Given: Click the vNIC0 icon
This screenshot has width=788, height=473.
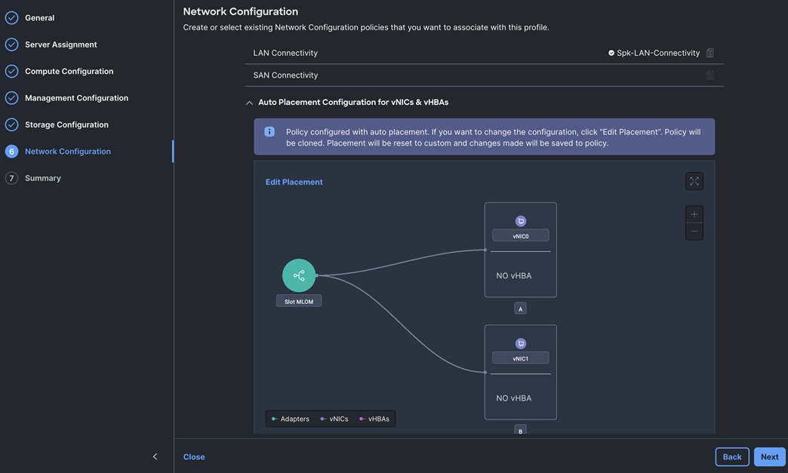Looking at the screenshot, I should click(521, 221).
